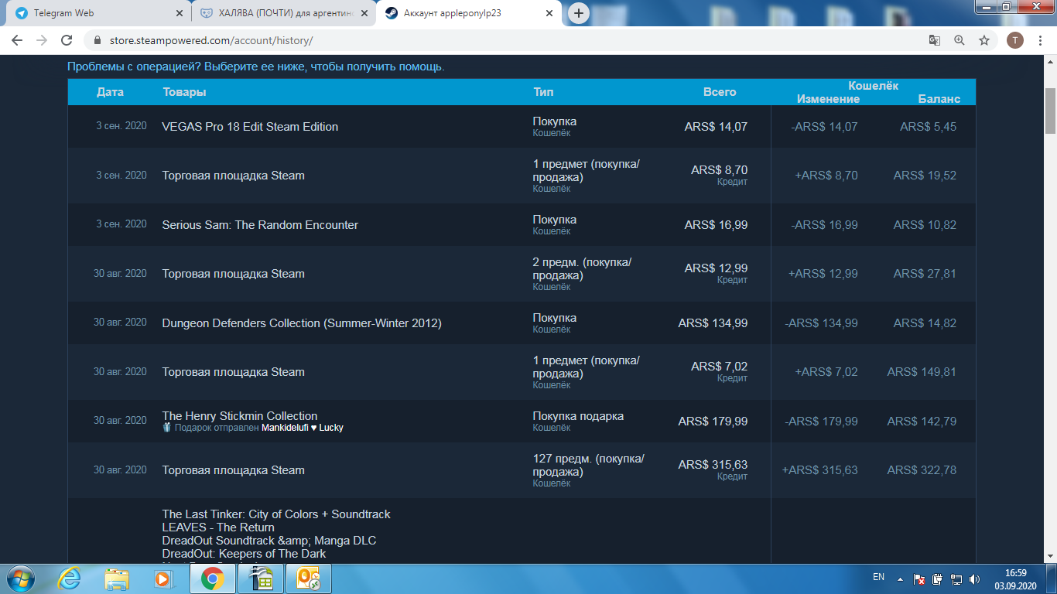Click the Товары column header
Image resolution: width=1057 pixels, height=594 pixels.
(x=184, y=92)
